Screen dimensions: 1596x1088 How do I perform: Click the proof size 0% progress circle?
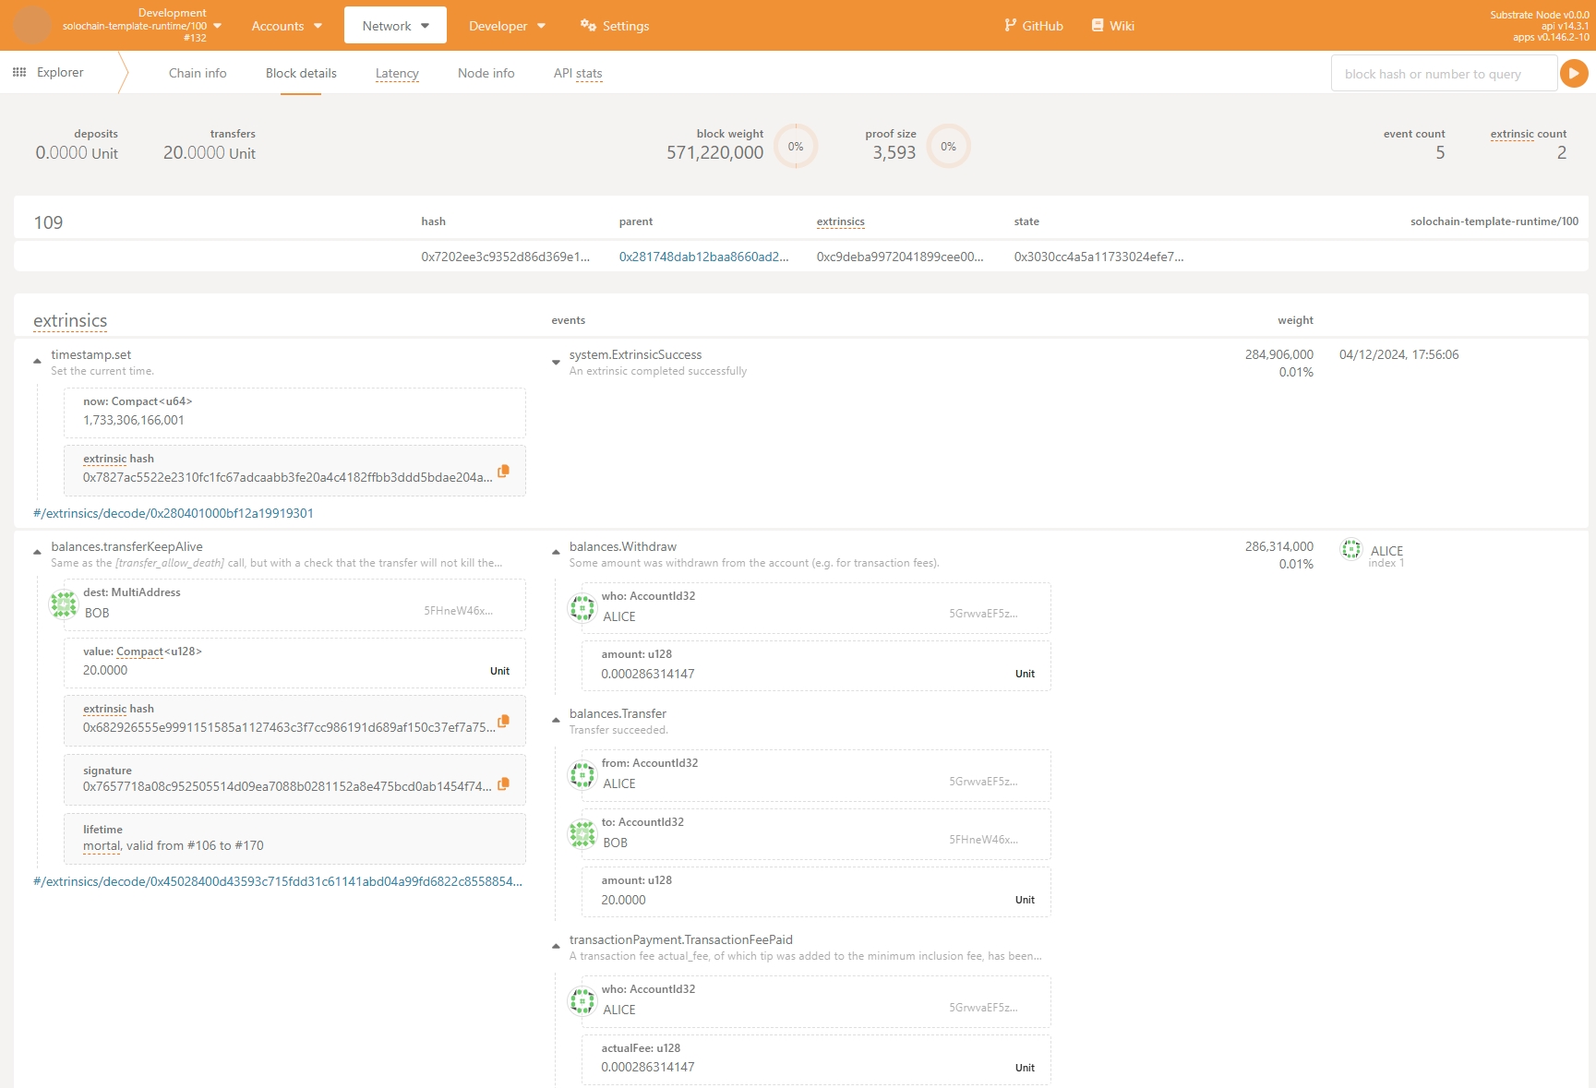point(948,146)
